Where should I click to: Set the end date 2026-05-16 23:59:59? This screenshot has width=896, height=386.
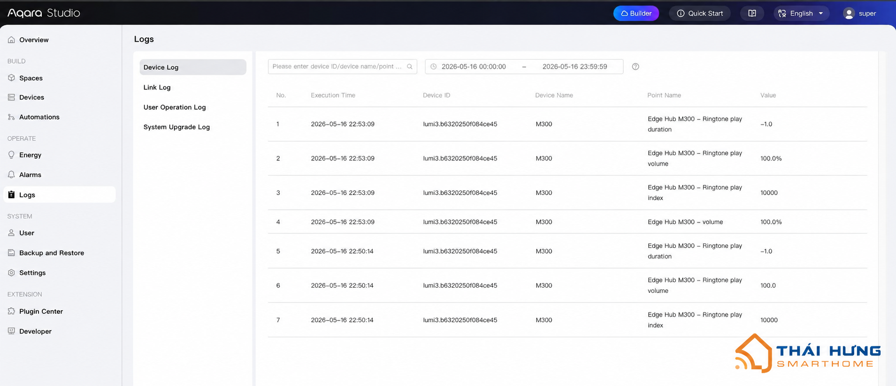pos(574,67)
